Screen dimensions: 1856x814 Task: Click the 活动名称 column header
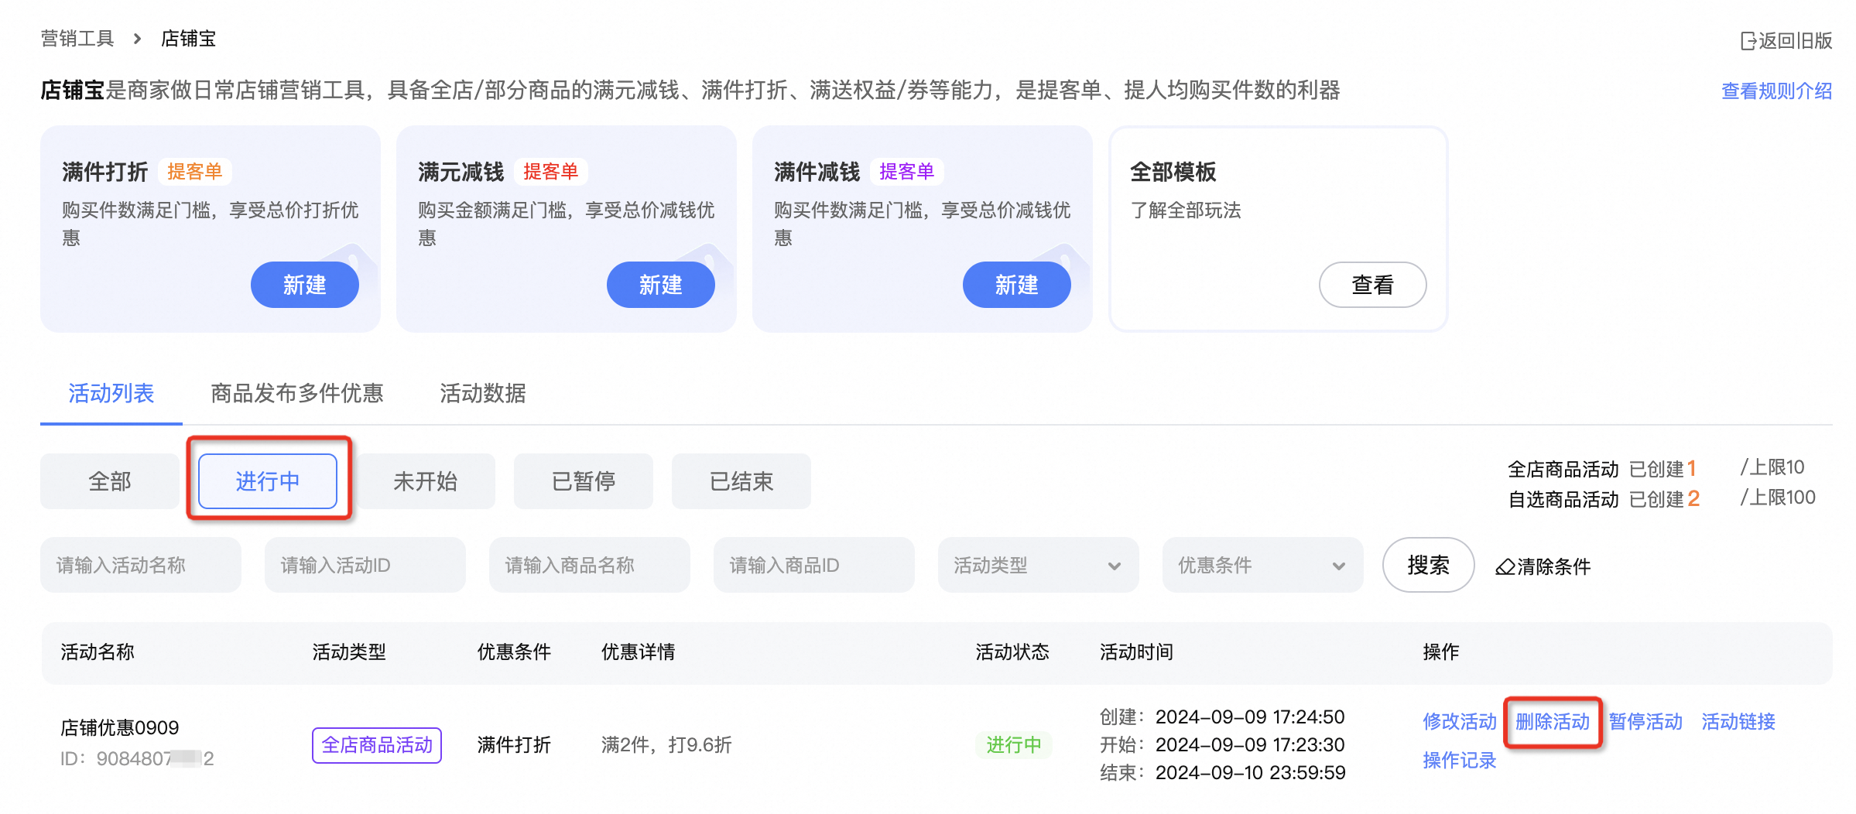[x=98, y=652]
